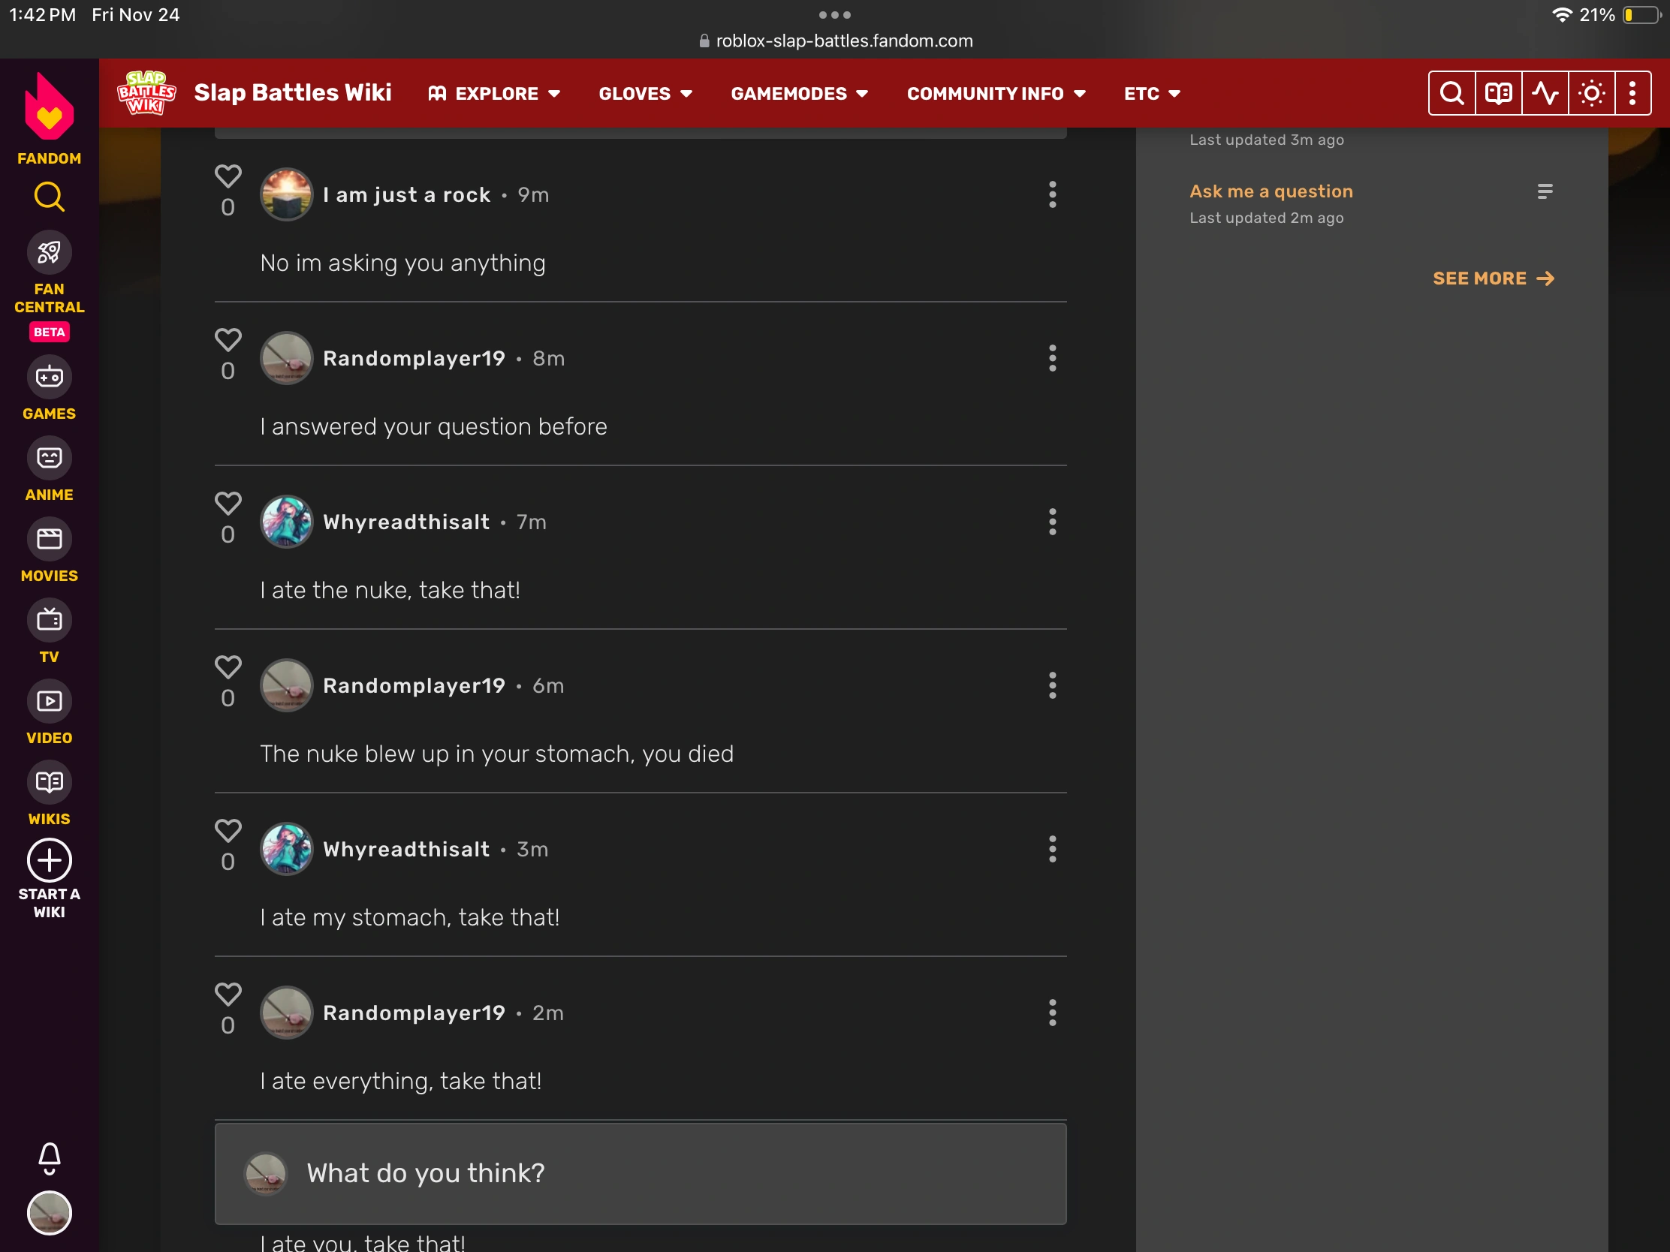This screenshot has width=1670, height=1252.
Task: Open the recent activity pulse icon
Action: [1545, 94]
